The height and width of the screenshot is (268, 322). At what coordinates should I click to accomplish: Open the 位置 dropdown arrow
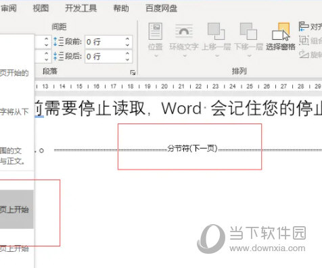tap(156, 55)
